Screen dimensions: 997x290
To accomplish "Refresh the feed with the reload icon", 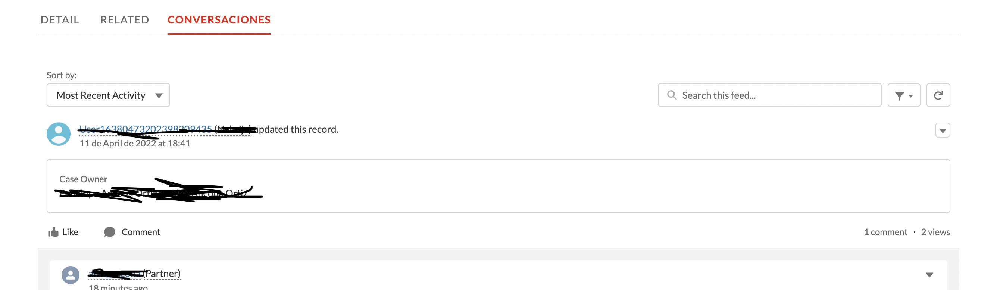I will tap(938, 95).
